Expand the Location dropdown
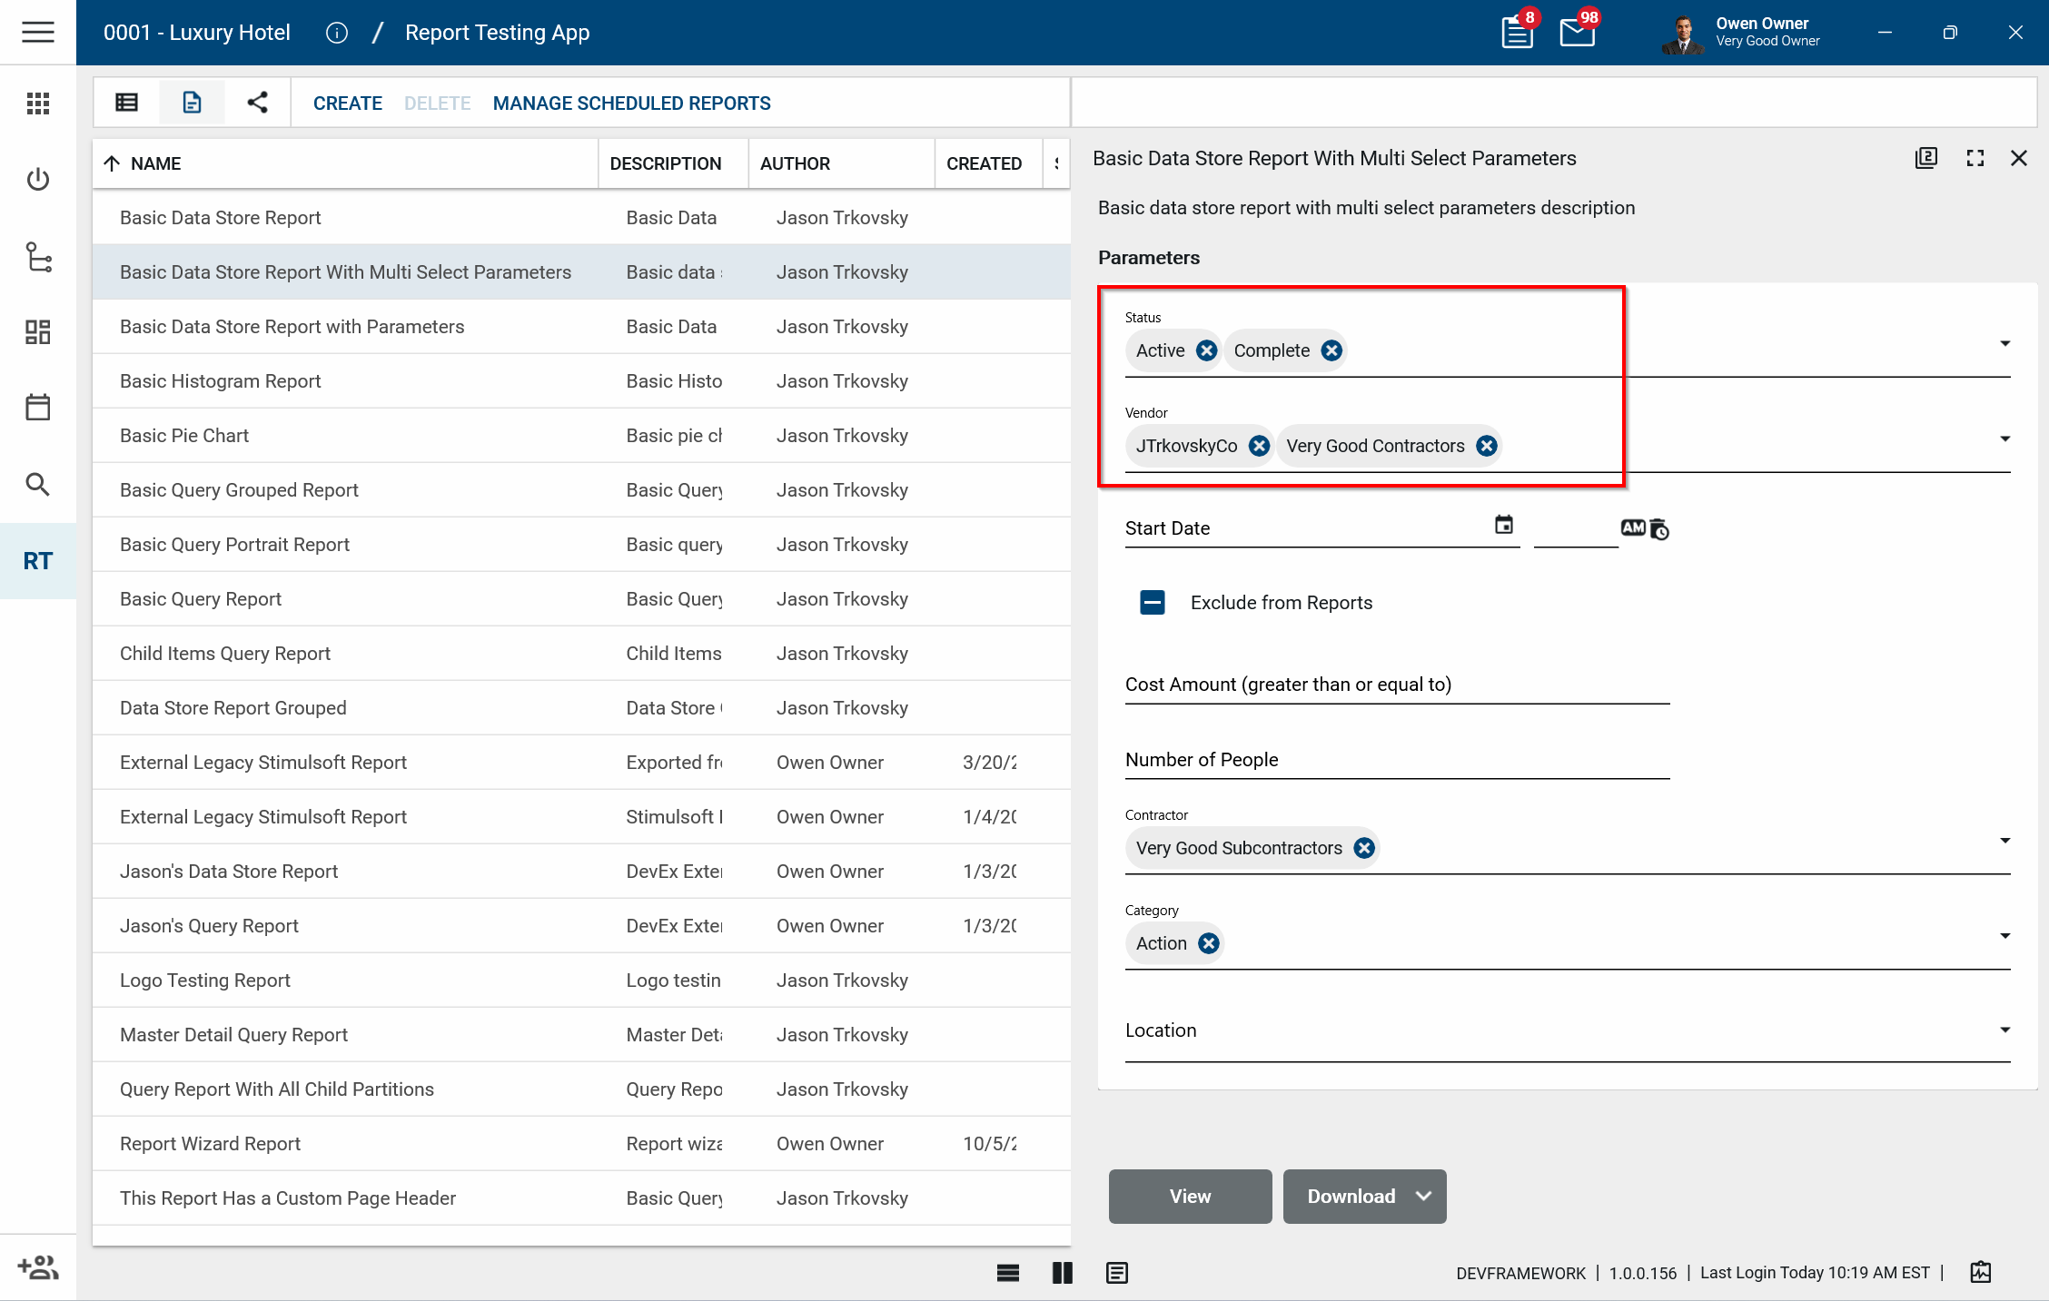The width and height of the screenshot is (2049, 1301). point(2004,1030)
